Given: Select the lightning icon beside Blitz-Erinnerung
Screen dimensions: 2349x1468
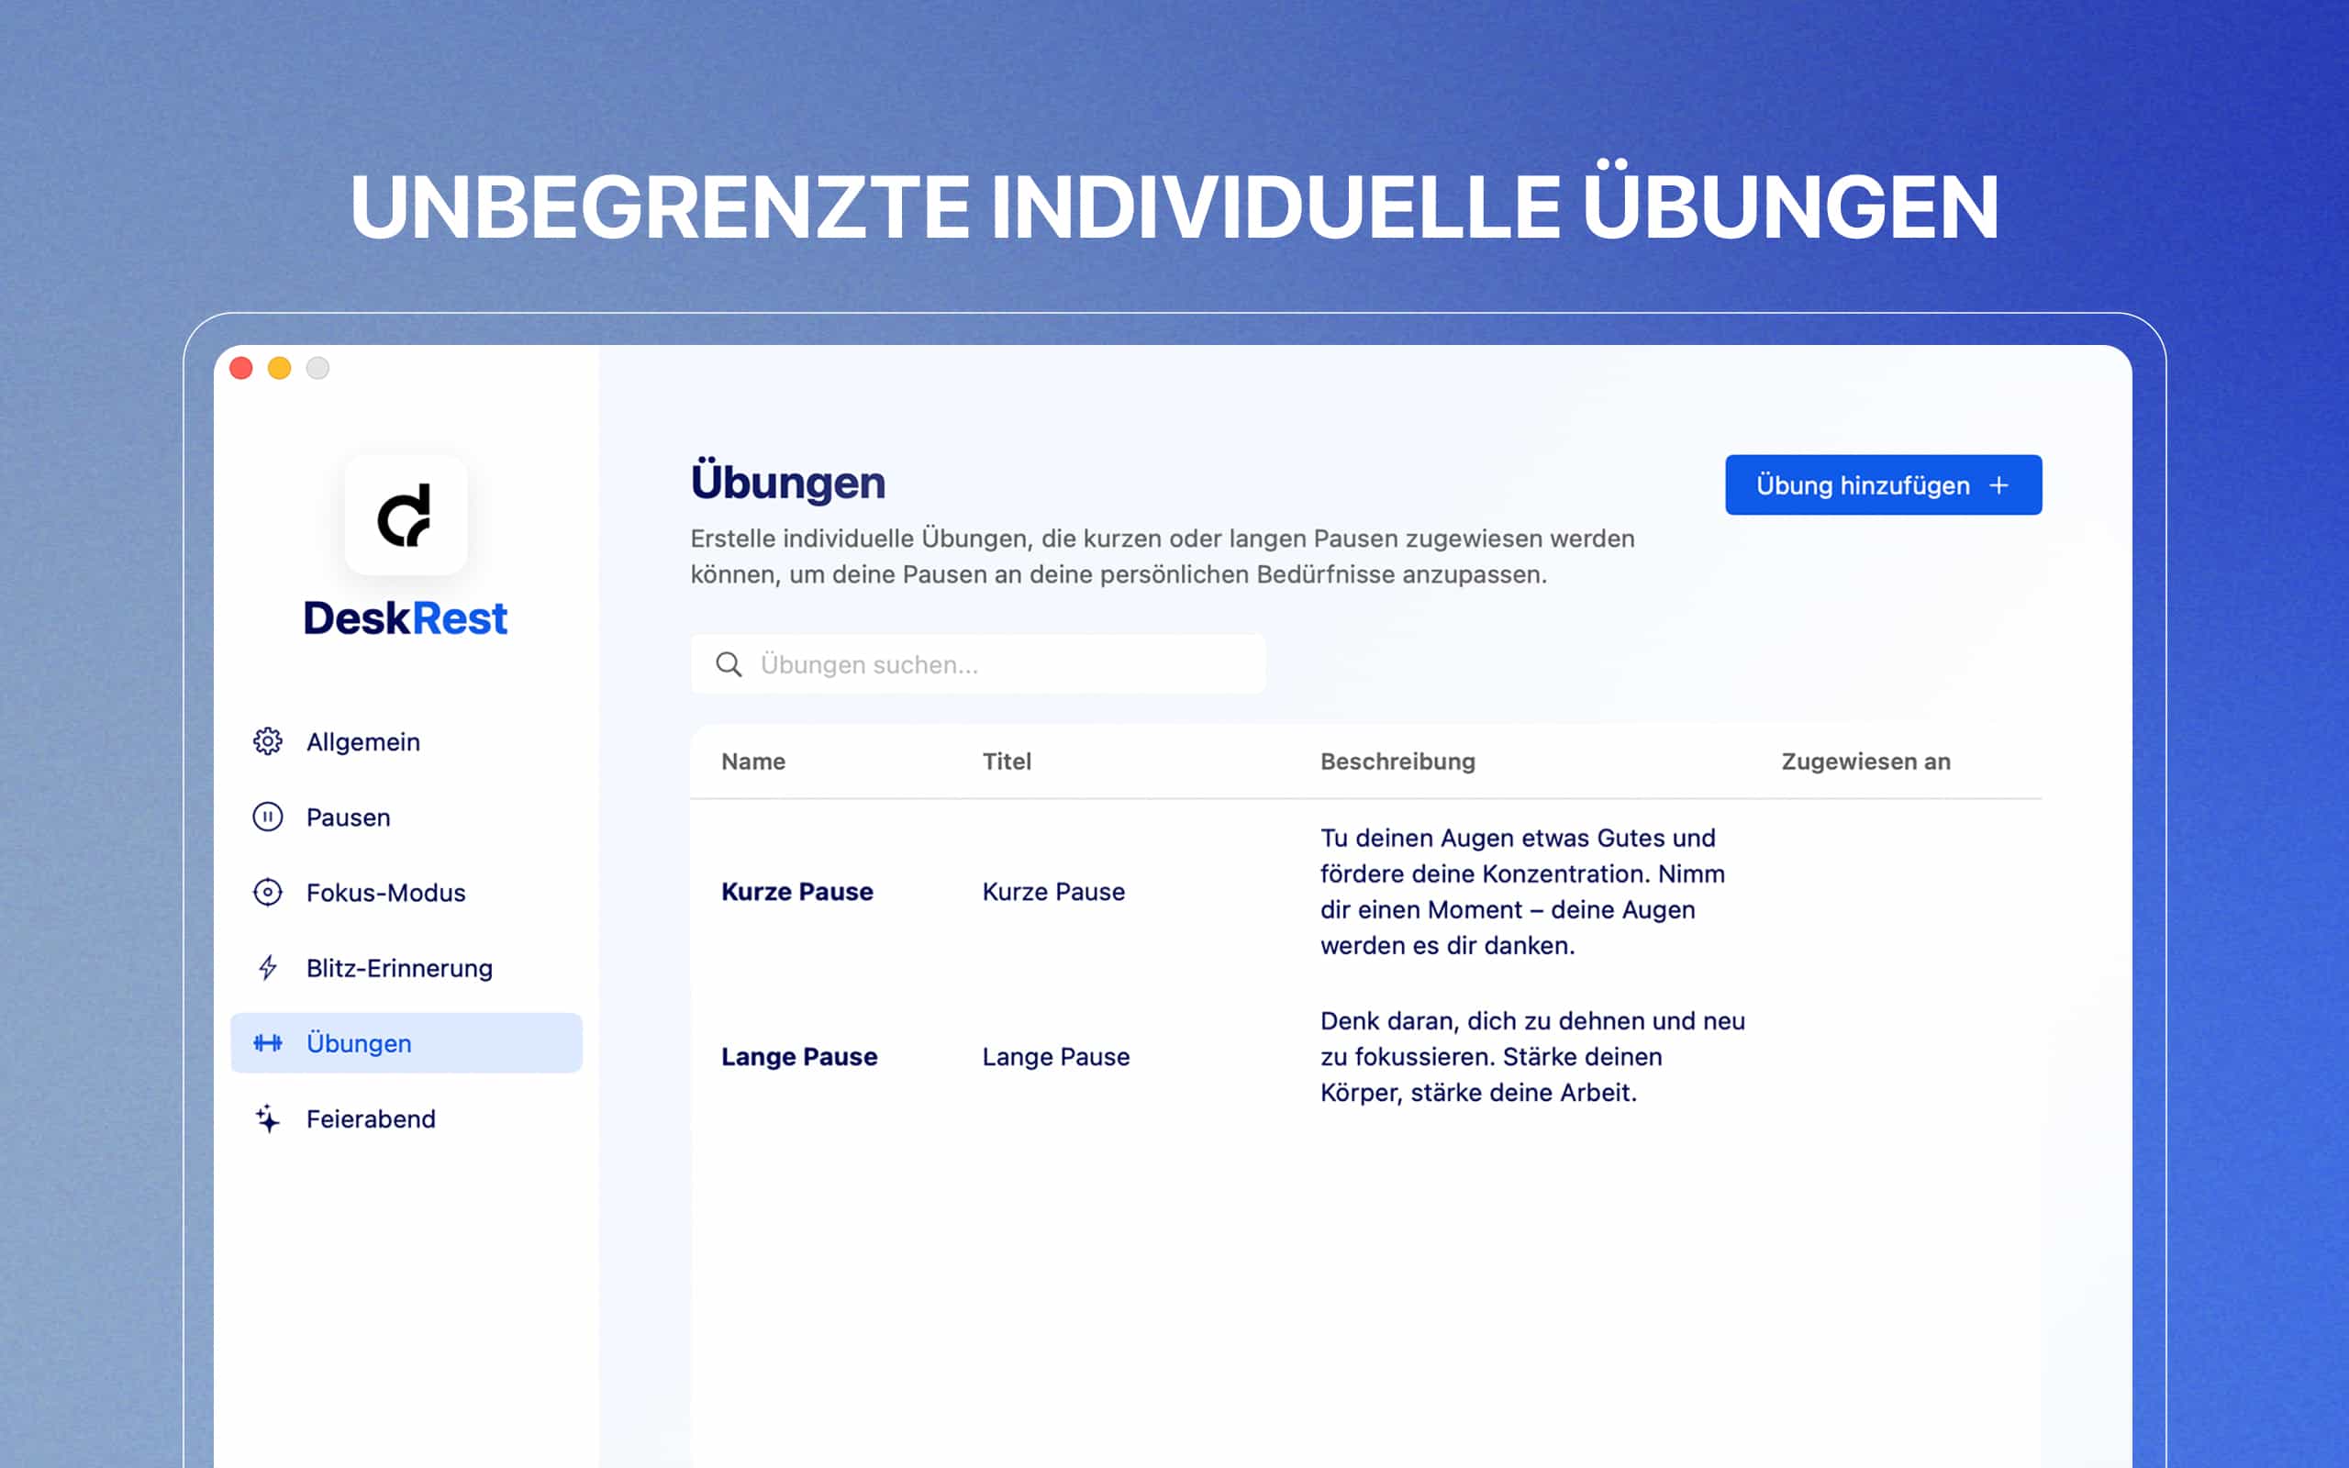Looking at the screenshot, I should 266,967.
